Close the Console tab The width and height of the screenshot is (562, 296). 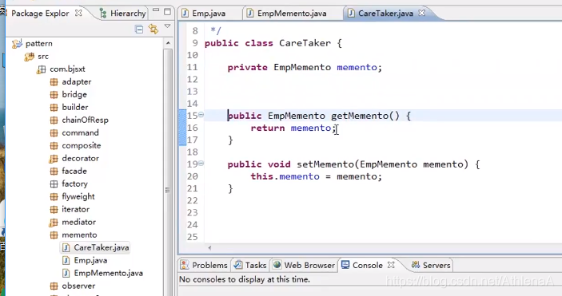coord(392,265)
